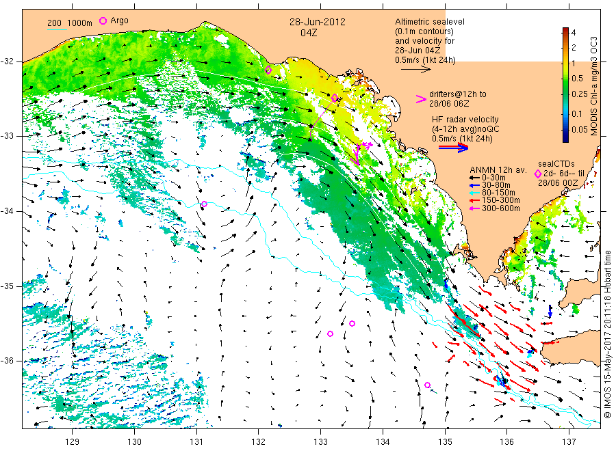The image size is (616, 451).
Task: Click the '80-150m' depth label
Action: pyautogui.click(x=498, y=193)
